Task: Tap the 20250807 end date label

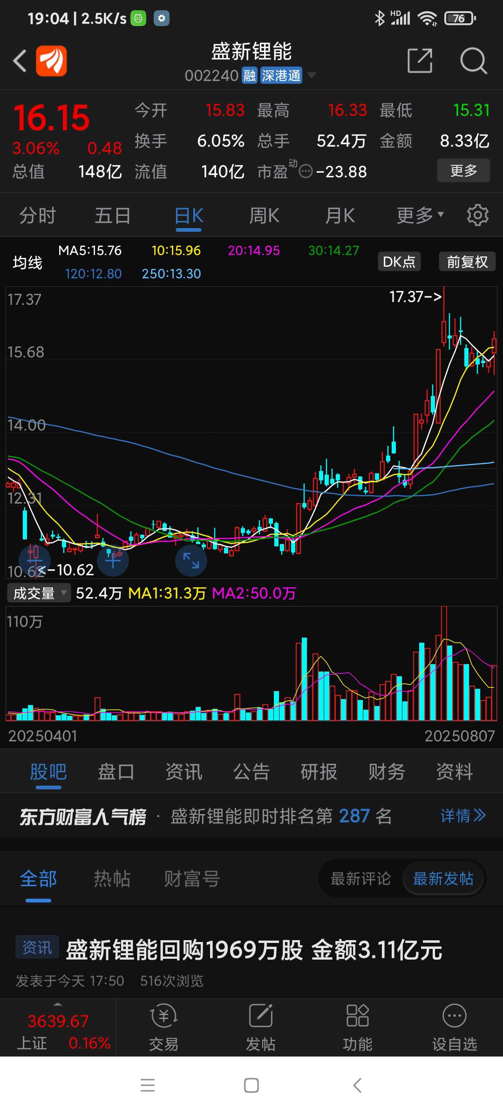Action: click(x=460, y=736)
